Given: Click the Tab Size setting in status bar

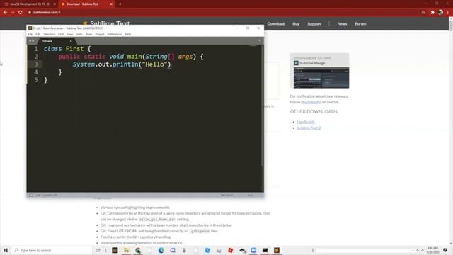Looking at the screenshot, I should click(x=226, y=195).
